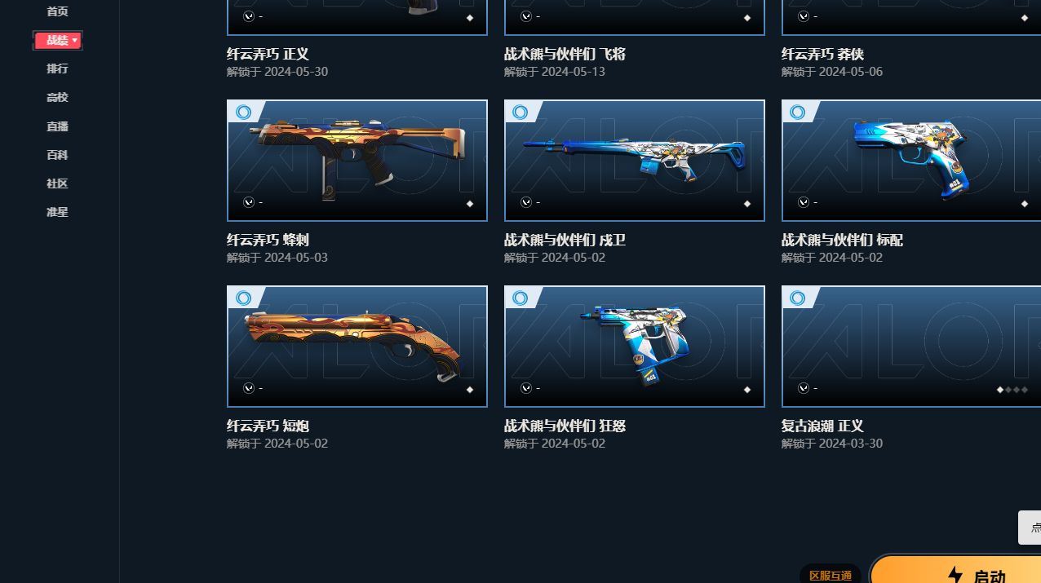The image size is (1041, 583).
Task: Open the 高校 sidebar section
Action: click(x=57, y=97)
